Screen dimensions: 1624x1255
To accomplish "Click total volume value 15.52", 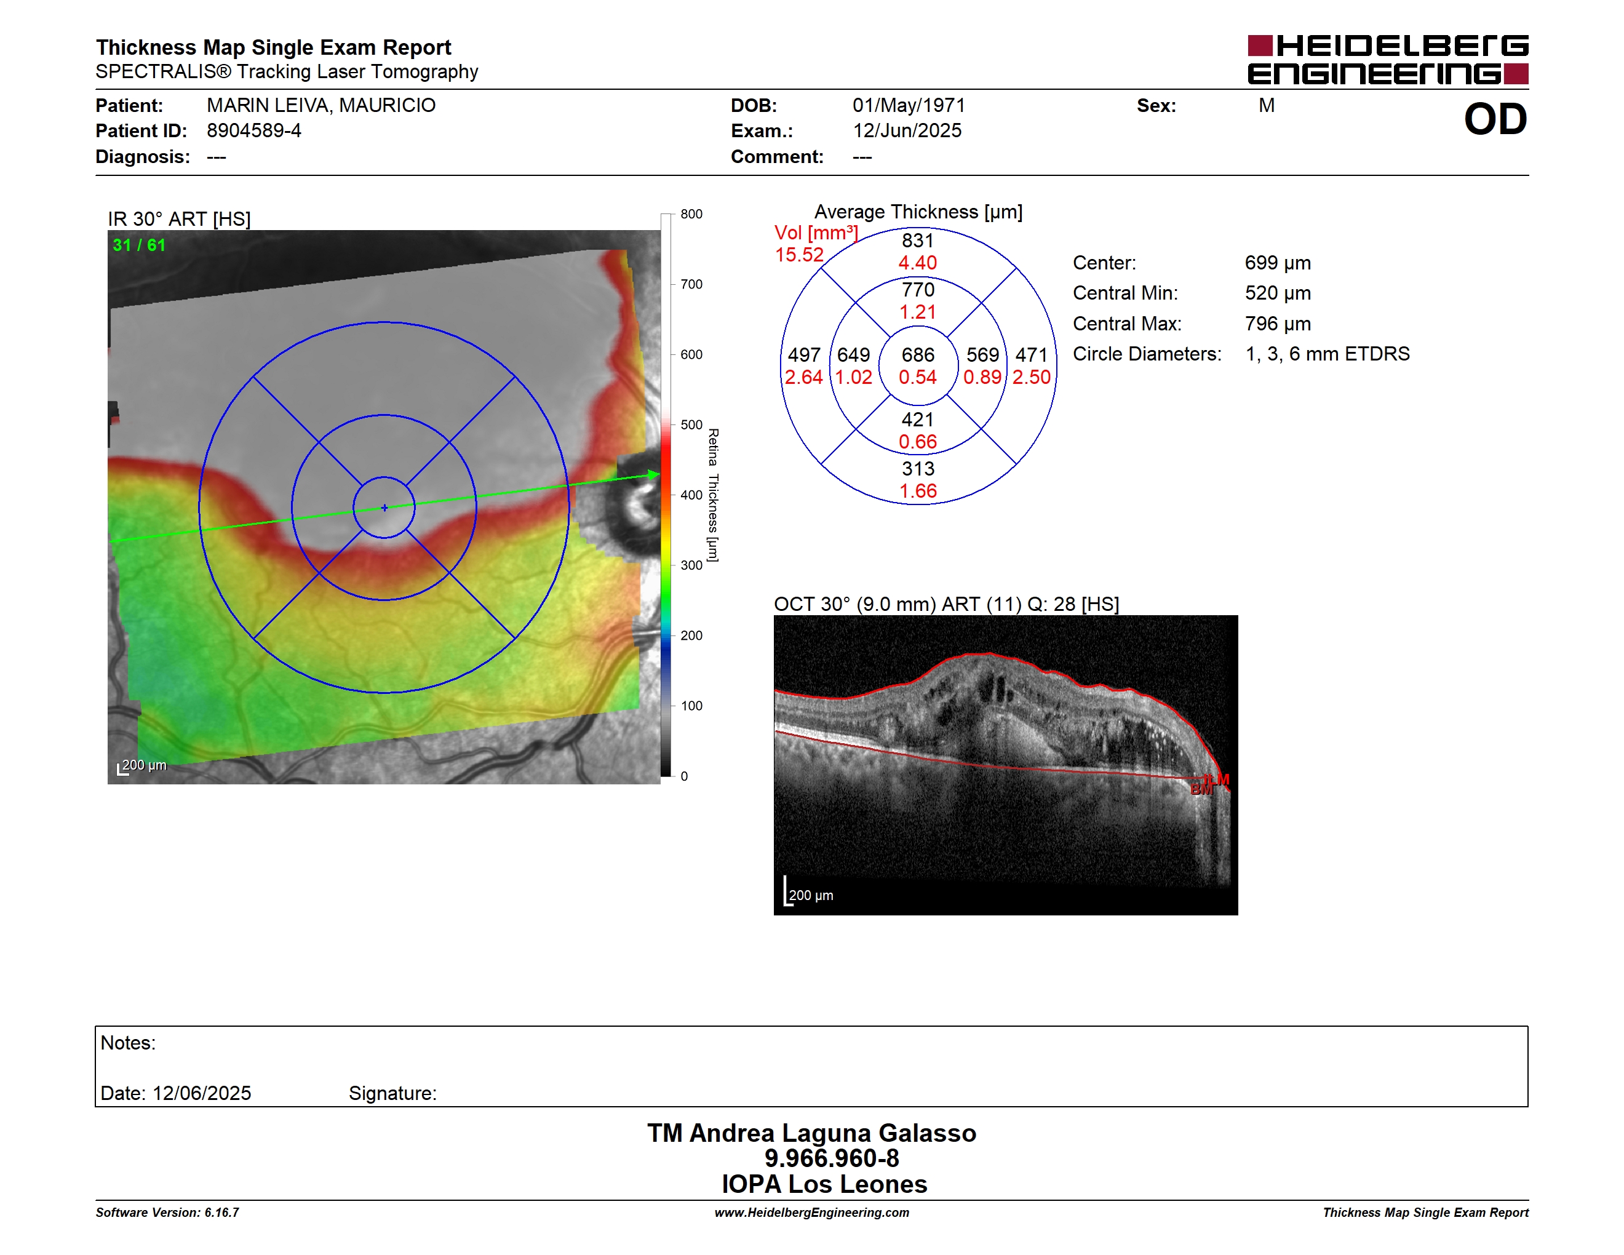I will click(x=799, y=255).
